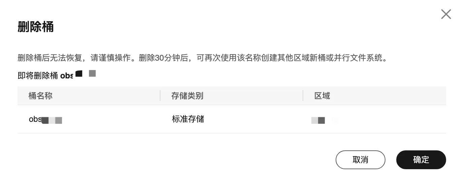Click the redacted region value in the 区域 column
This screenshot has height=183, width=465.
[318, 120]
